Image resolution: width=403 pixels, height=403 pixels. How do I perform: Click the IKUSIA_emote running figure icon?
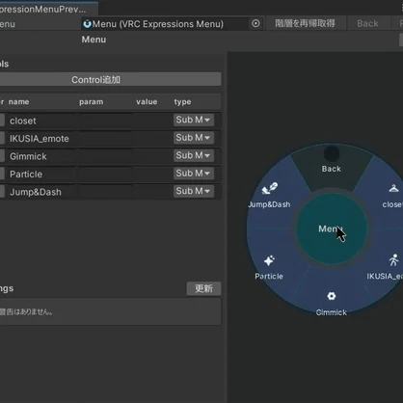394,260
